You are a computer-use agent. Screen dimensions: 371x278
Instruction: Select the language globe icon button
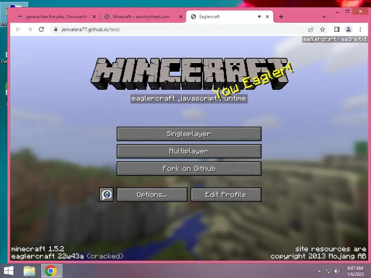point(107,194)
